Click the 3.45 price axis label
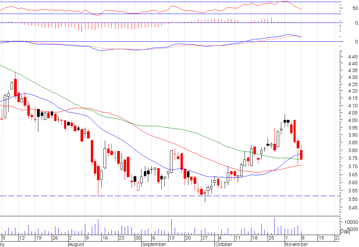Screen dimensions: 359x247 tap(352, 208)
